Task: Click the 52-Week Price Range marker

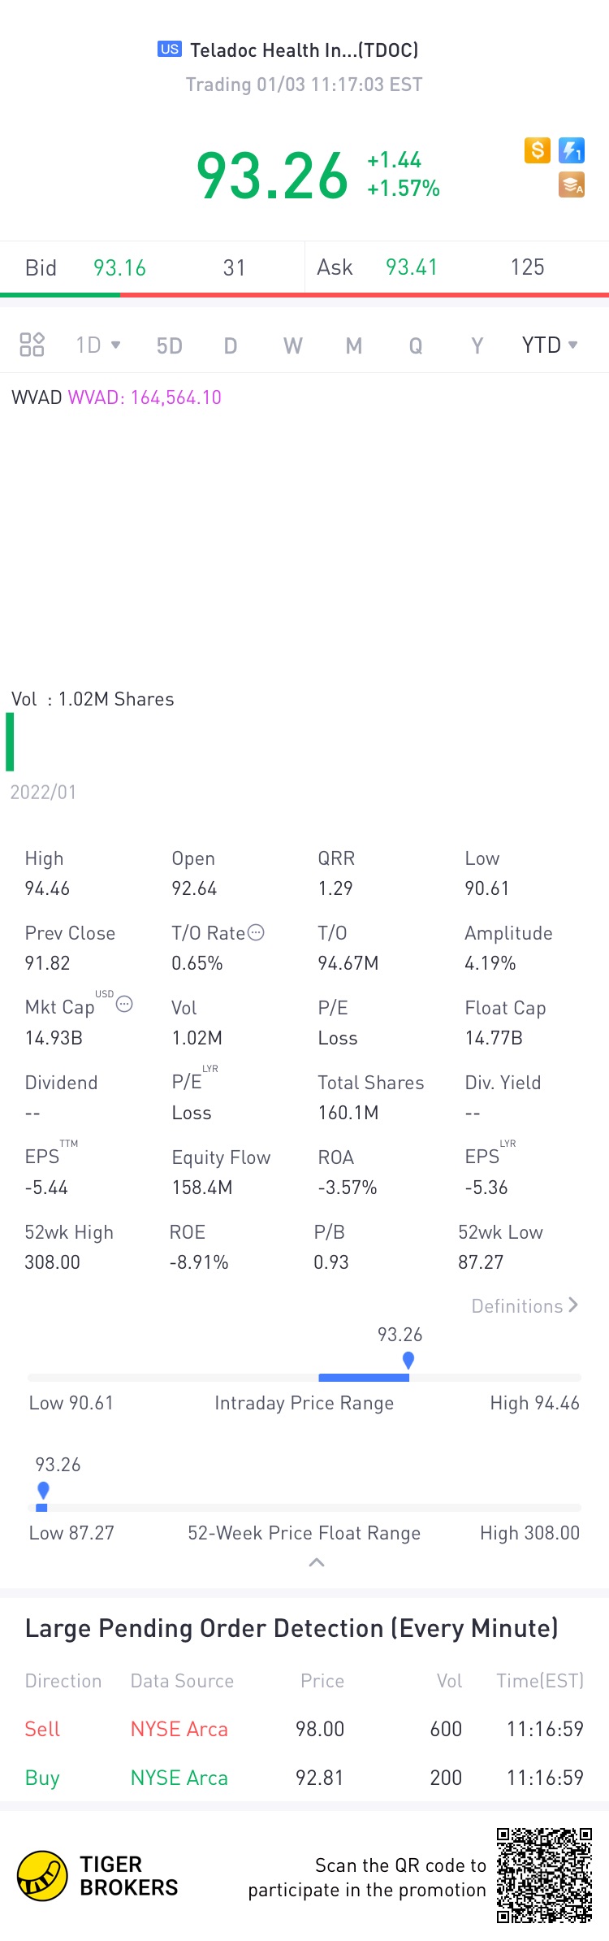Action: pos(44,1490)
